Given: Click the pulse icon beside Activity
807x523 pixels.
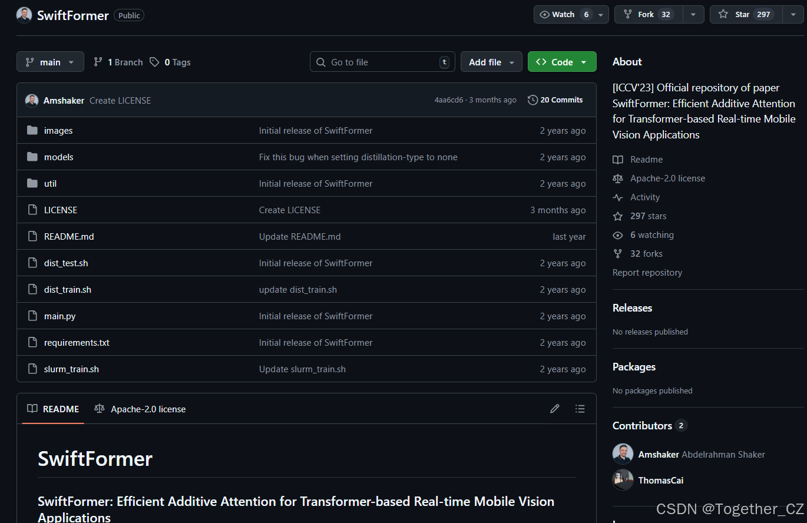Looking at the screenshot, I should pos(618,197).
